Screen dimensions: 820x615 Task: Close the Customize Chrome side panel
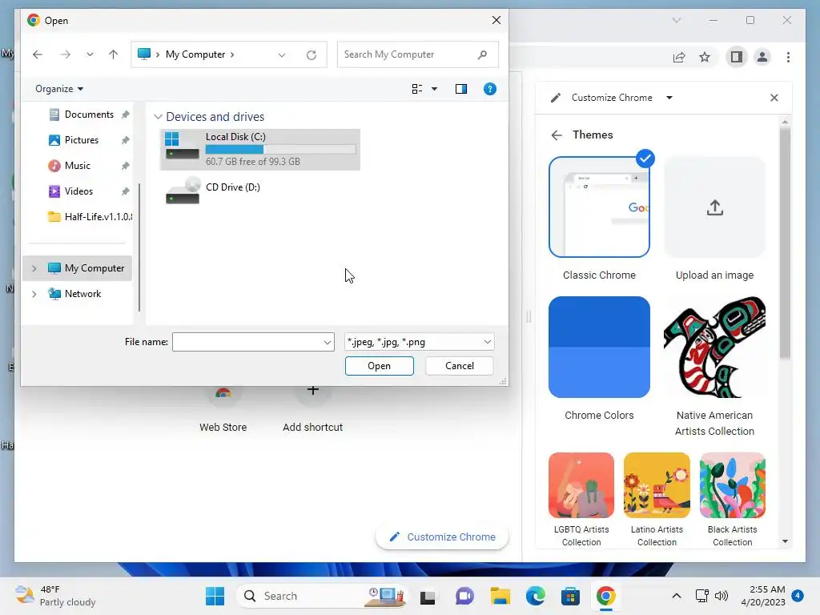tap(774, 98)
